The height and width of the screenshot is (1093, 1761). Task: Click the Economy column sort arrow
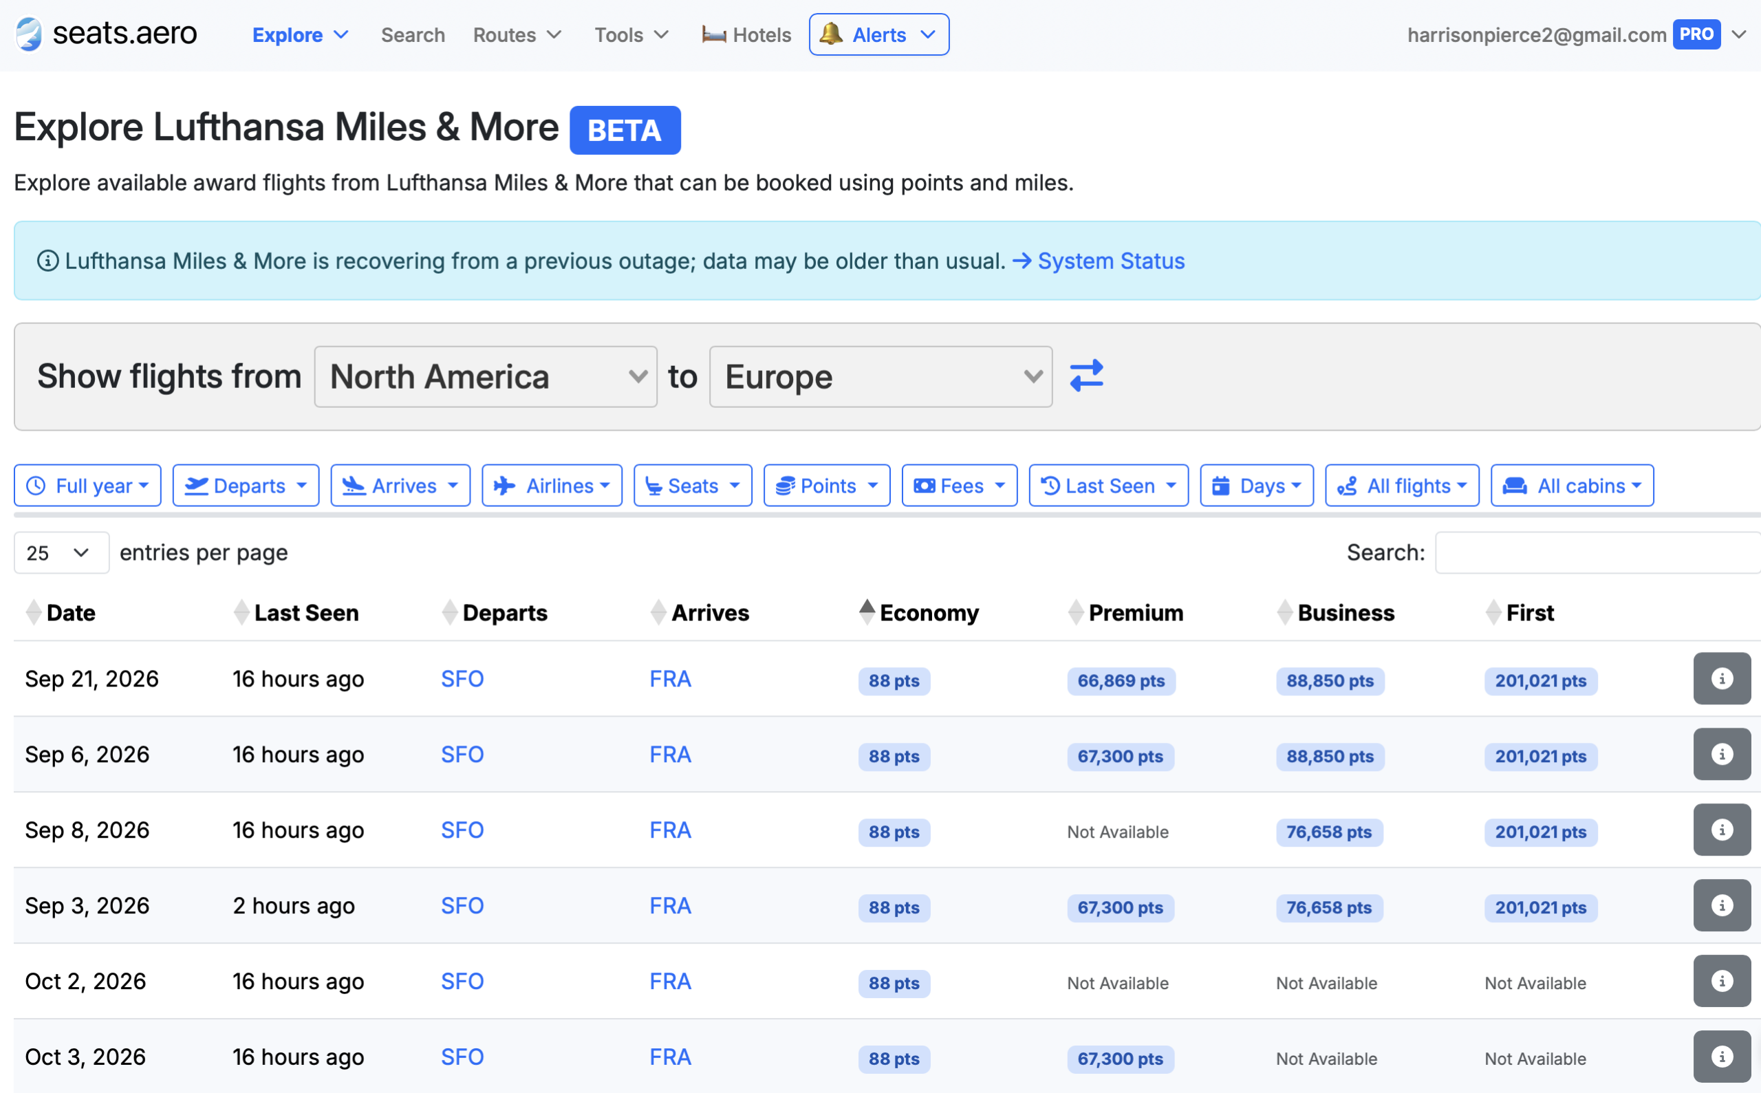(867, 612)
